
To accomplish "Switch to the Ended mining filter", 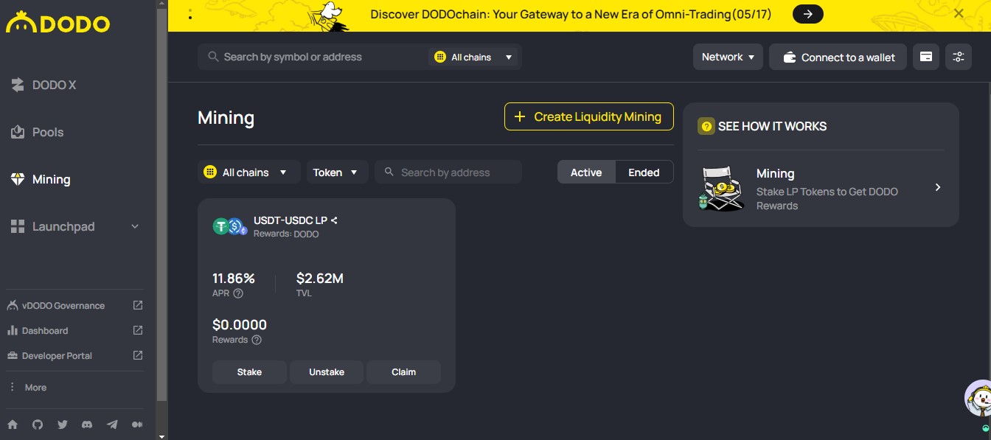I will coord(644,172).
